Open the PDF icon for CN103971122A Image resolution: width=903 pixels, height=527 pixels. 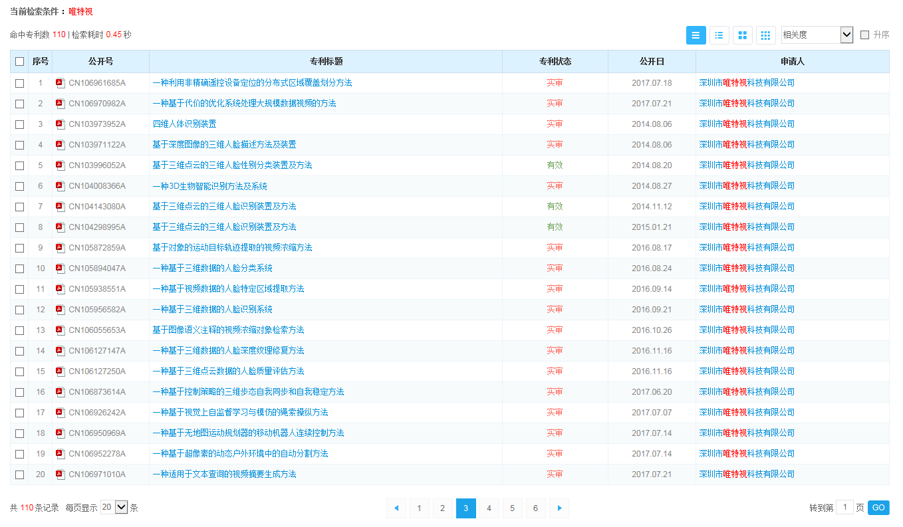61,145
